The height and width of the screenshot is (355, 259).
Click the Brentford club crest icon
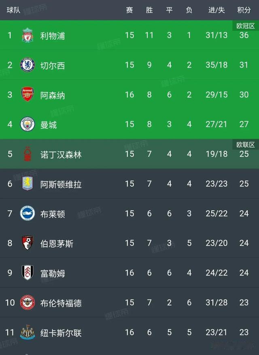coord(28,303)
